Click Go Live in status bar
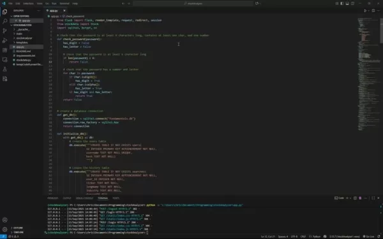 (369, 236)
